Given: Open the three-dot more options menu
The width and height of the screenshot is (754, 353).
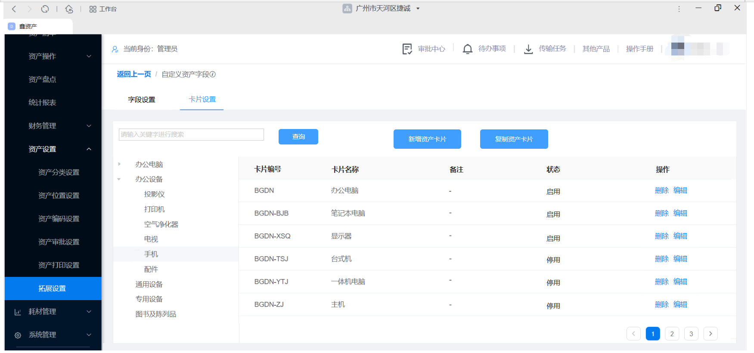Looking at the screenshot, I should (679, 9).
